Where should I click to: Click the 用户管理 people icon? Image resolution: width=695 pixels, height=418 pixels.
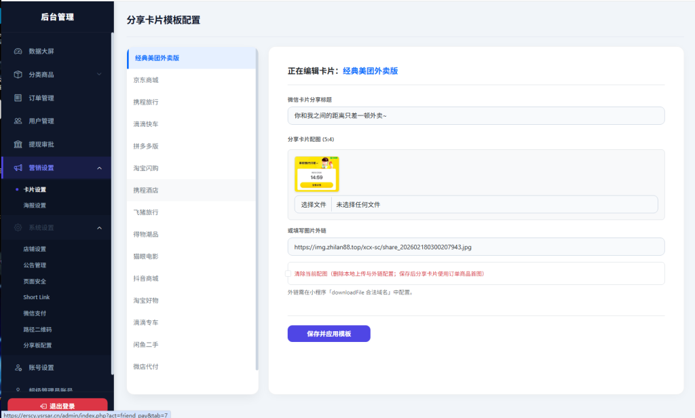pos(18,121)
